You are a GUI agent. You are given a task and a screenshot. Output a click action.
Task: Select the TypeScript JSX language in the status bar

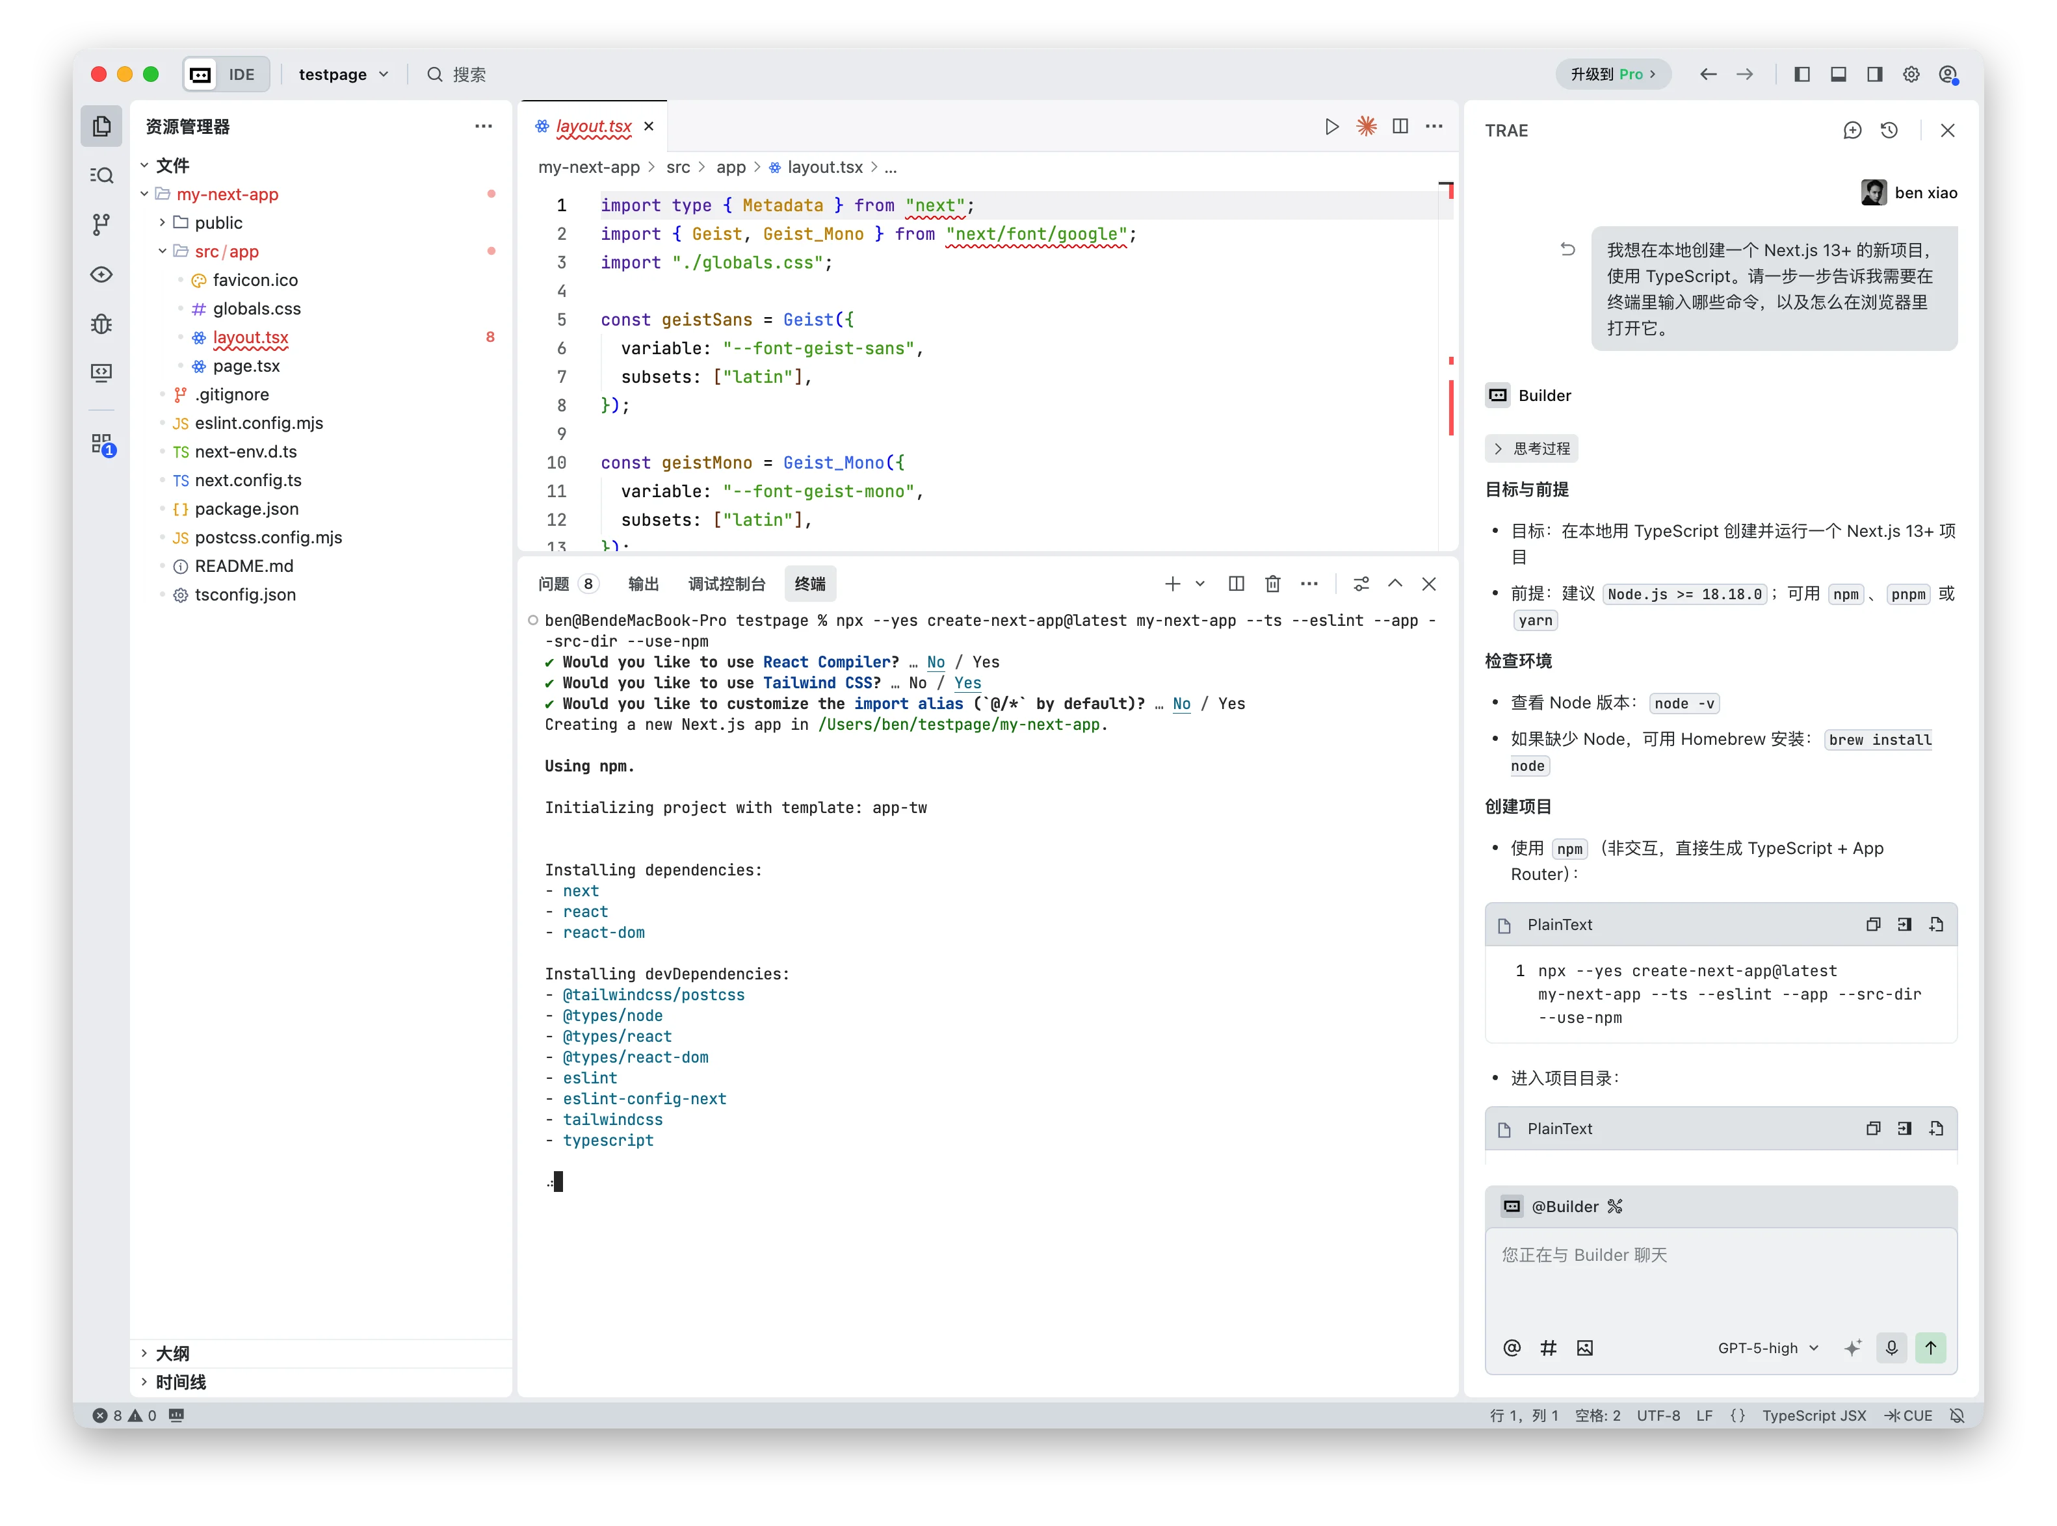(1813, 1415)
